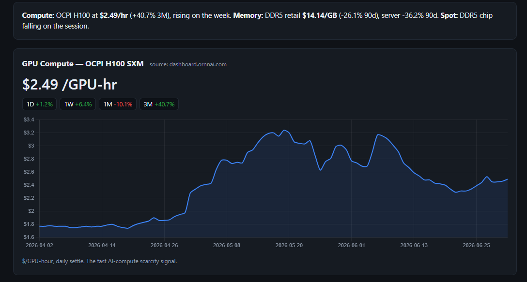This screenshot has height=282, width=527.
Task: Click the bold Memory: label in the summary
Action: [248, 15]
